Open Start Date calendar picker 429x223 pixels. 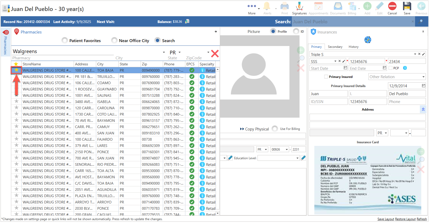tap(345, 68)
